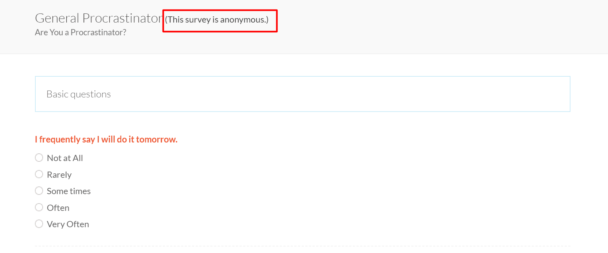608x253 pixels.
Task: Click the "Not at All" answer label
Action: tap(65, 158)
